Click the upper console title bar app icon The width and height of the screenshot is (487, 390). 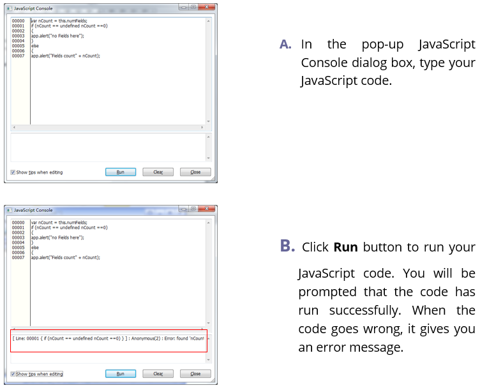tap(10, 8)
